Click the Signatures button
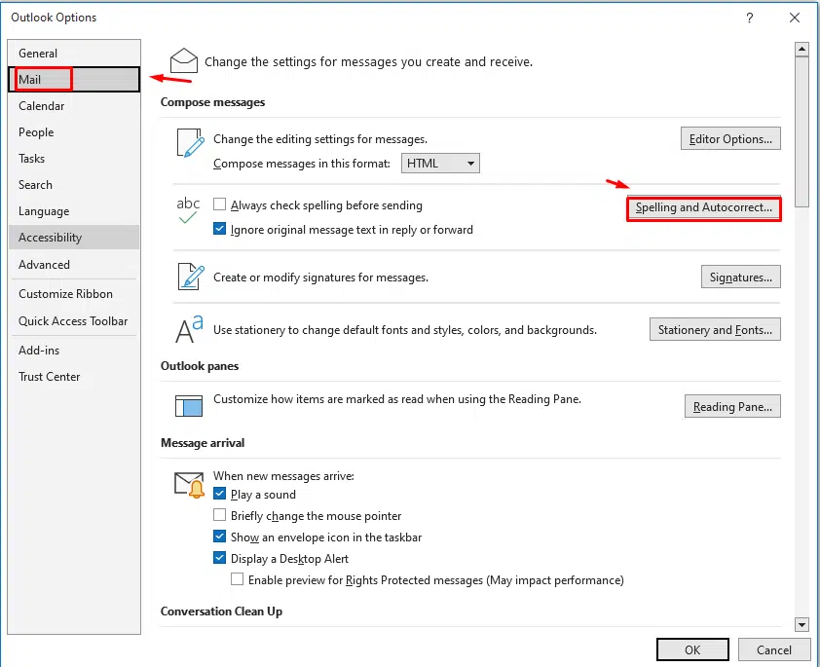 point(741,278)
